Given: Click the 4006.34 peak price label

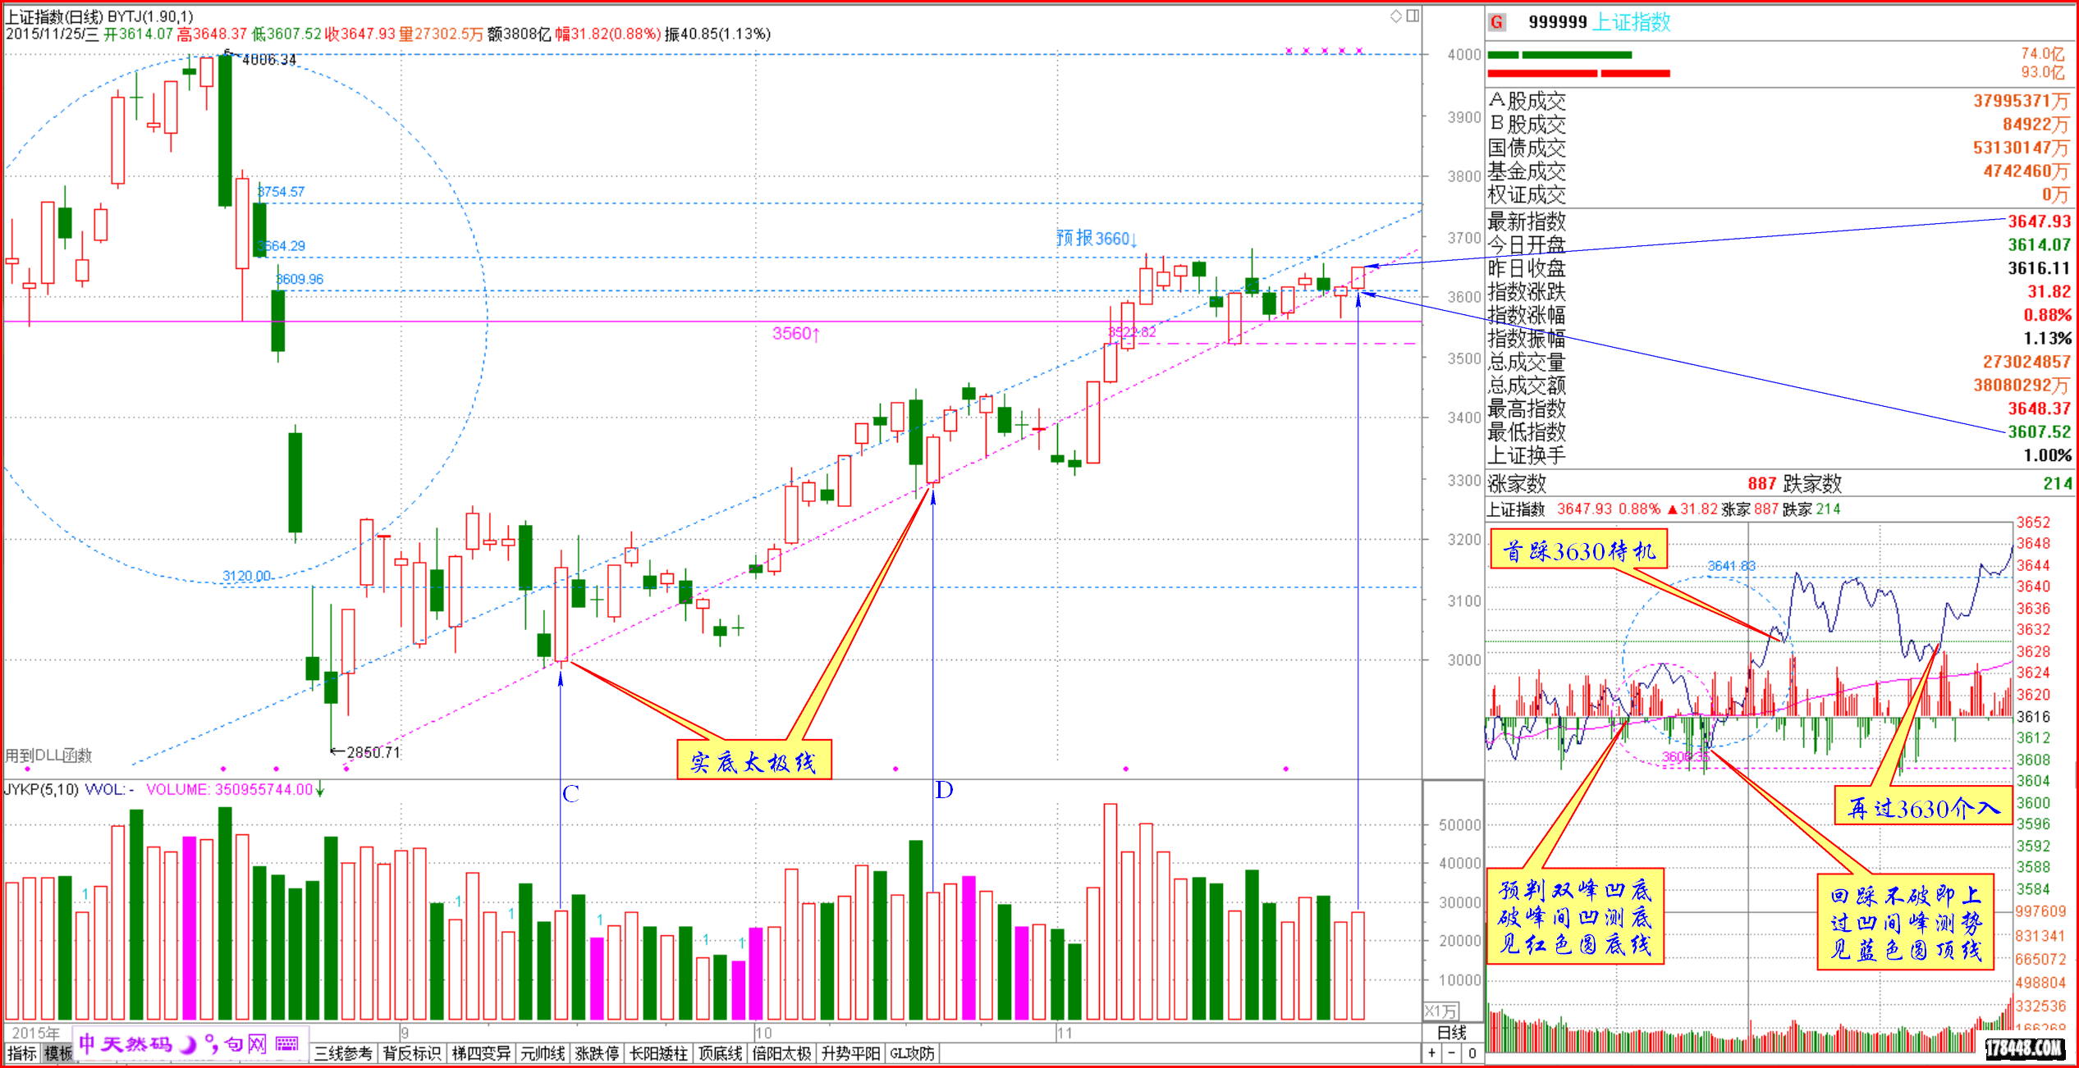Looking at the screenshot, I should point(268,60).
